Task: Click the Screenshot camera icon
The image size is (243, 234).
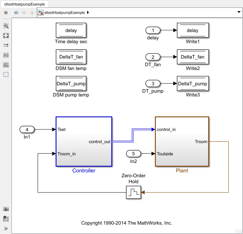Action: click(x=6, y=209)
